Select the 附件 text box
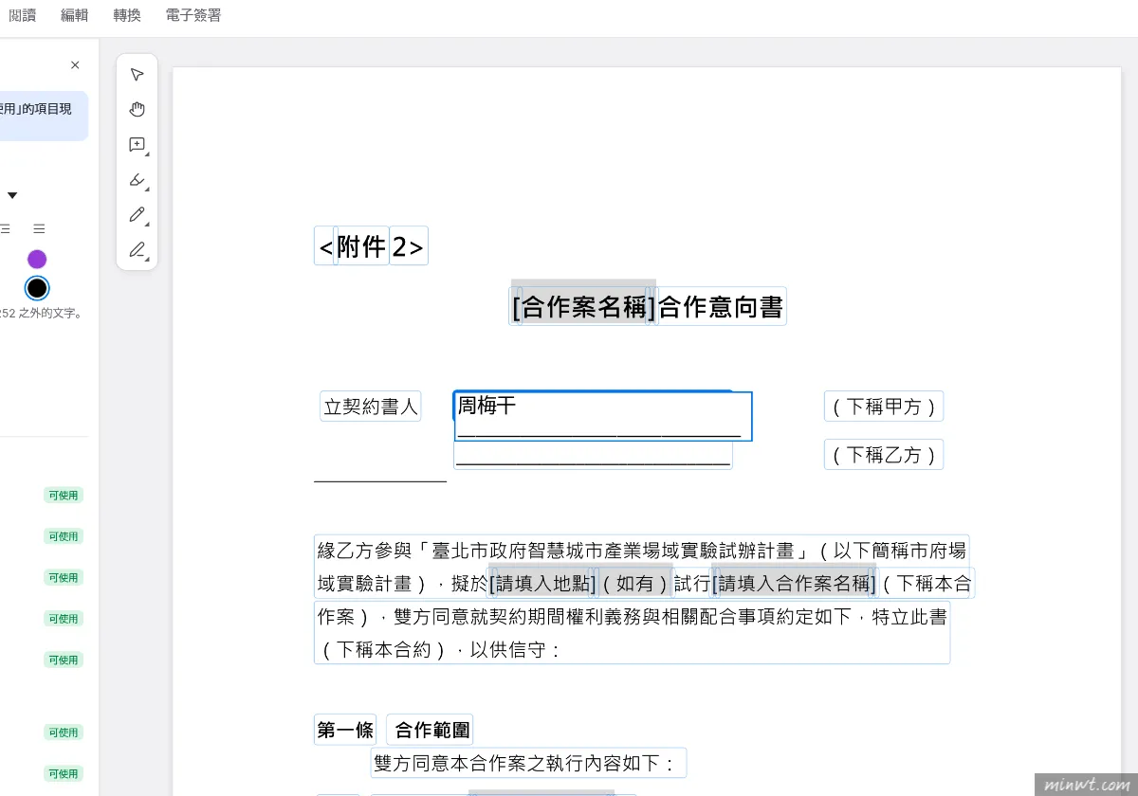The width and height of the screenshot is (1138, 796). (x=362, y=246)
